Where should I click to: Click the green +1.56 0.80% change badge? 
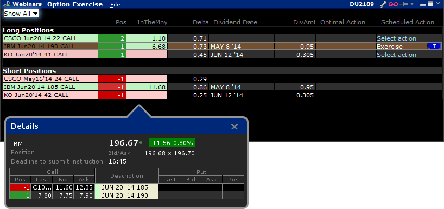172,143
